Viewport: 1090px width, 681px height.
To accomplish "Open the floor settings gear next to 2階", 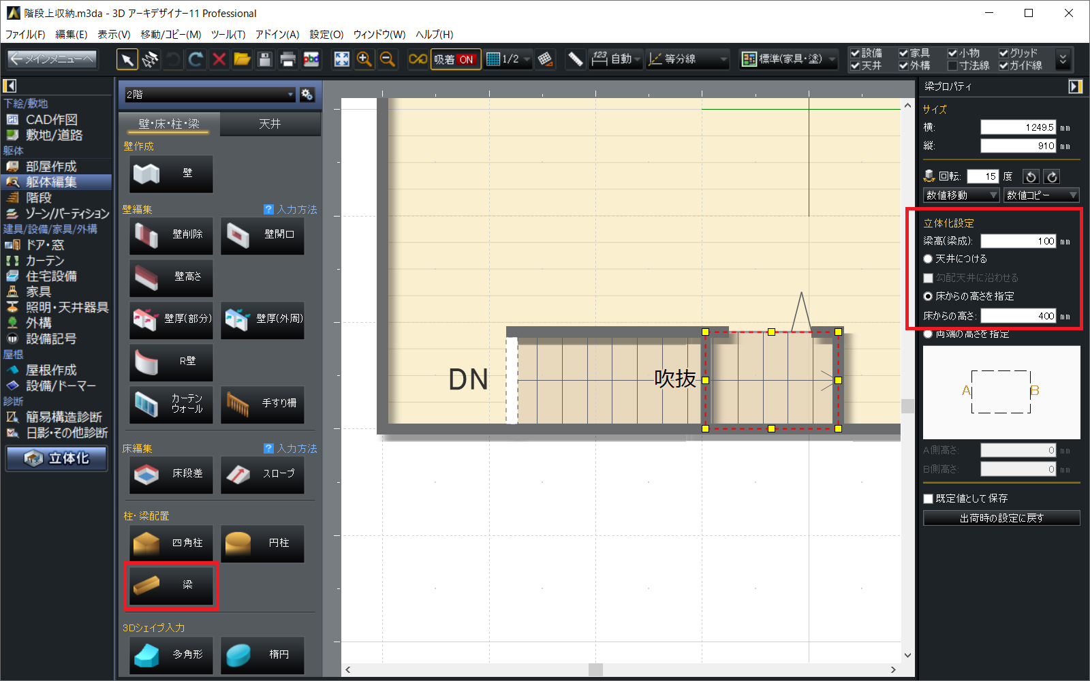I will click(307, 95).
